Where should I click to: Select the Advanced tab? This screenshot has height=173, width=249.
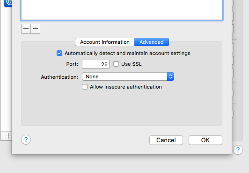tap(152, 42)
